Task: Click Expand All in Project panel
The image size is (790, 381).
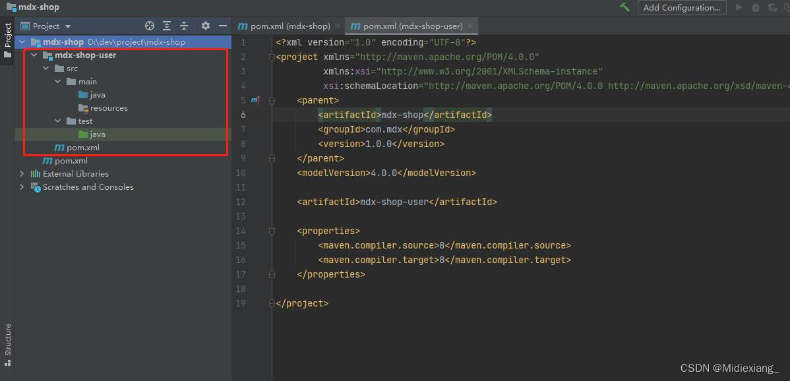Action: click(167, 26)
